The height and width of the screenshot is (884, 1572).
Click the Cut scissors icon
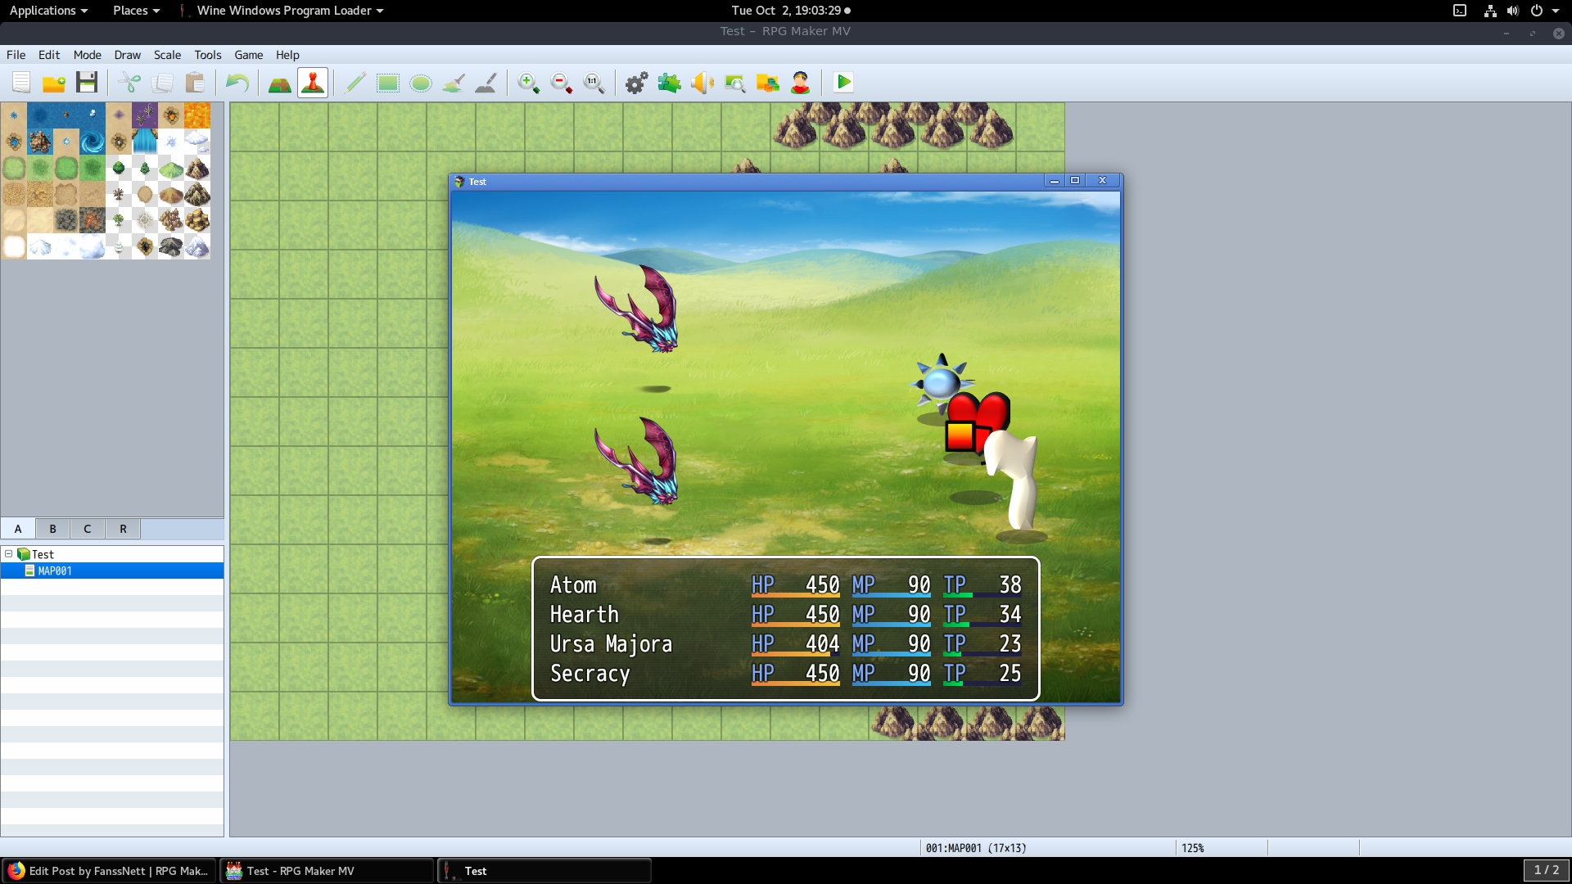(129, 83)
